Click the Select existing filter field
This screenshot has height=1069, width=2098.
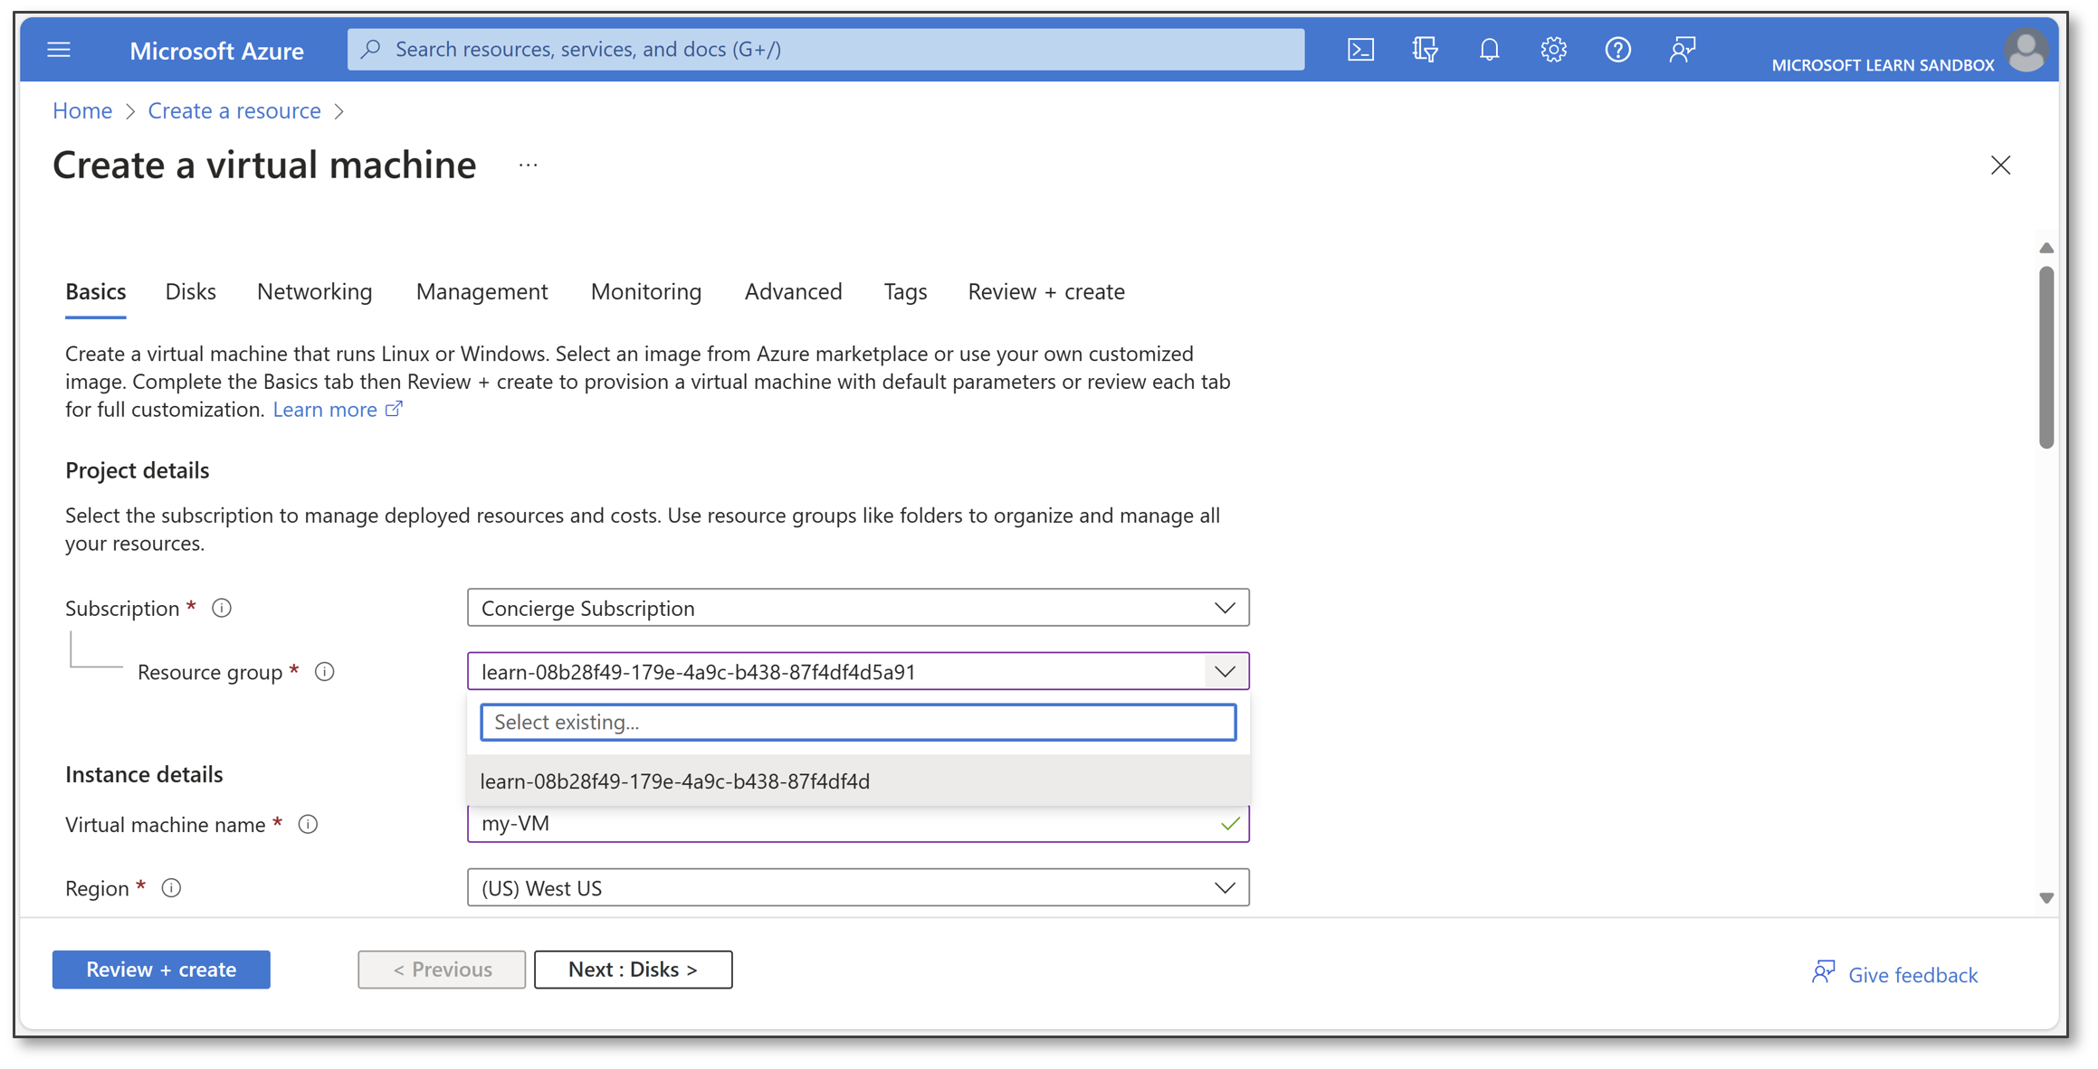tap(857, 723)
